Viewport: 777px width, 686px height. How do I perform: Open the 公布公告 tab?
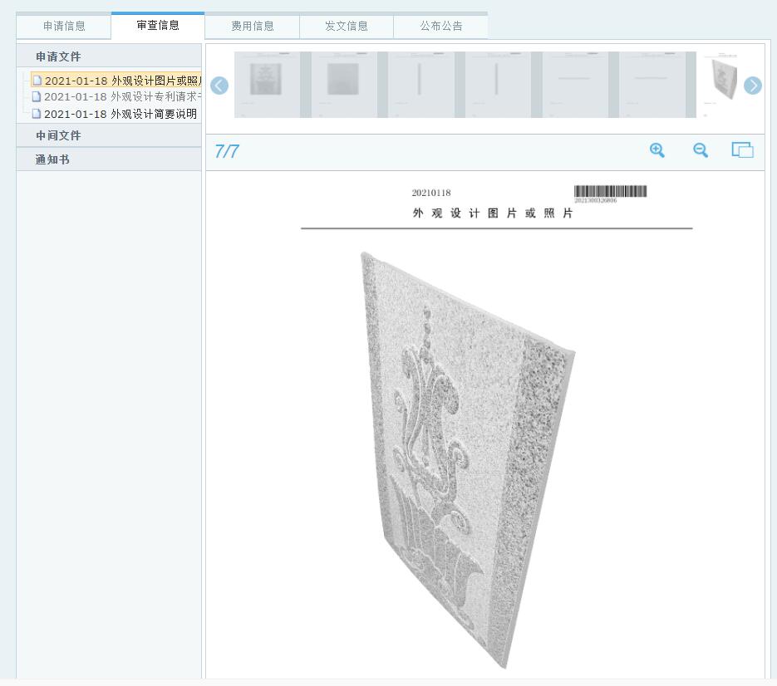pos(441,26)
